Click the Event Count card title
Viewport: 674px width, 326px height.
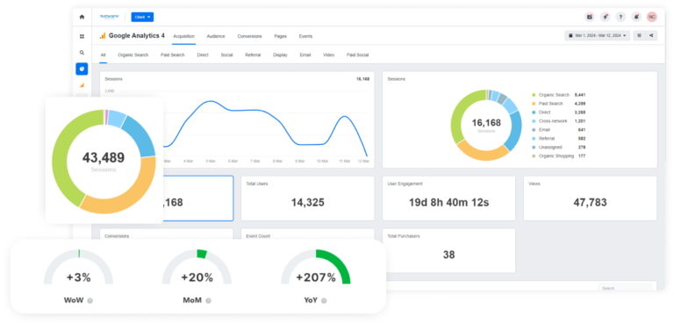[x=258, y=236]
